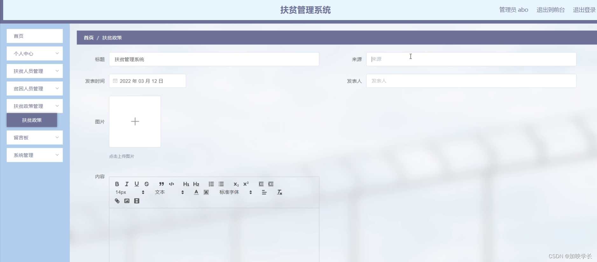Insert a code block in editor

click(171, 184)
